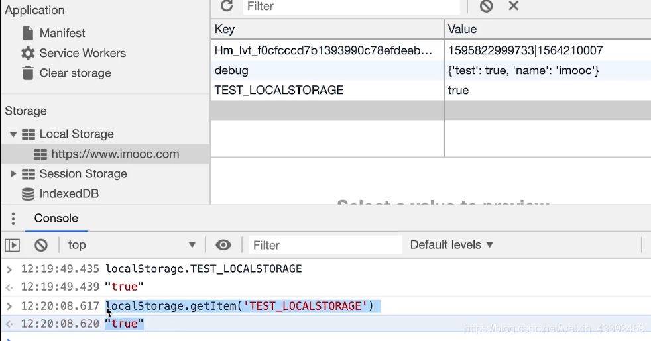
Task: Select the TEST_LOCALSTORAGE key cell
Action: click(327, 91)
